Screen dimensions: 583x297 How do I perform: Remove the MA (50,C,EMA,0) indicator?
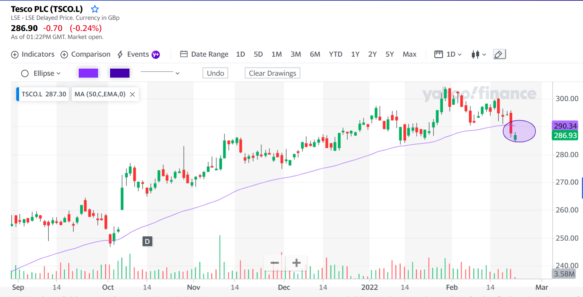pos(132,95)
